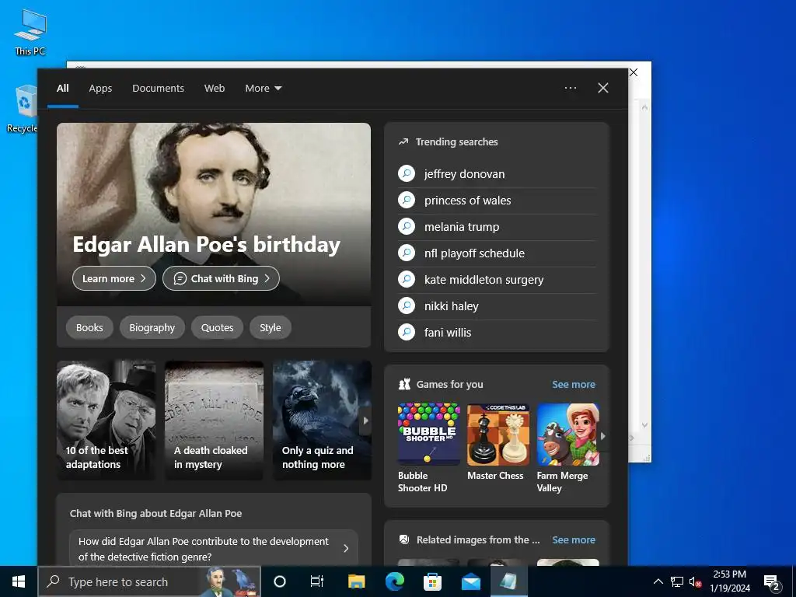
Task: Expand the More dropdown
Action: 263,89
